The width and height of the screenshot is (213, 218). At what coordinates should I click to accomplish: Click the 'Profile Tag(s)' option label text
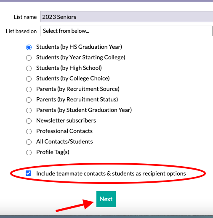point(53,152)
